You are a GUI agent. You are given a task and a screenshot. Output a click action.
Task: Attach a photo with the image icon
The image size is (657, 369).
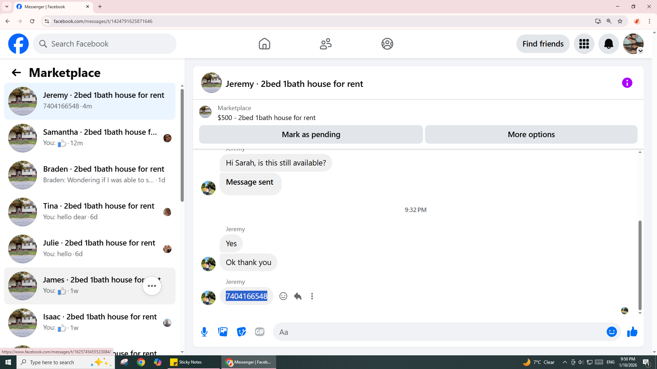[x=223, y=332]
